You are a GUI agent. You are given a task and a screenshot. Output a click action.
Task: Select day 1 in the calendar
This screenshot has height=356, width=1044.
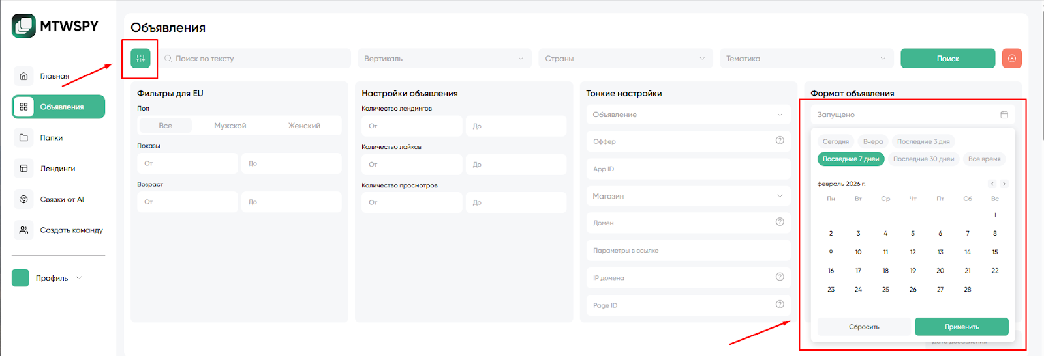[995, 215]
